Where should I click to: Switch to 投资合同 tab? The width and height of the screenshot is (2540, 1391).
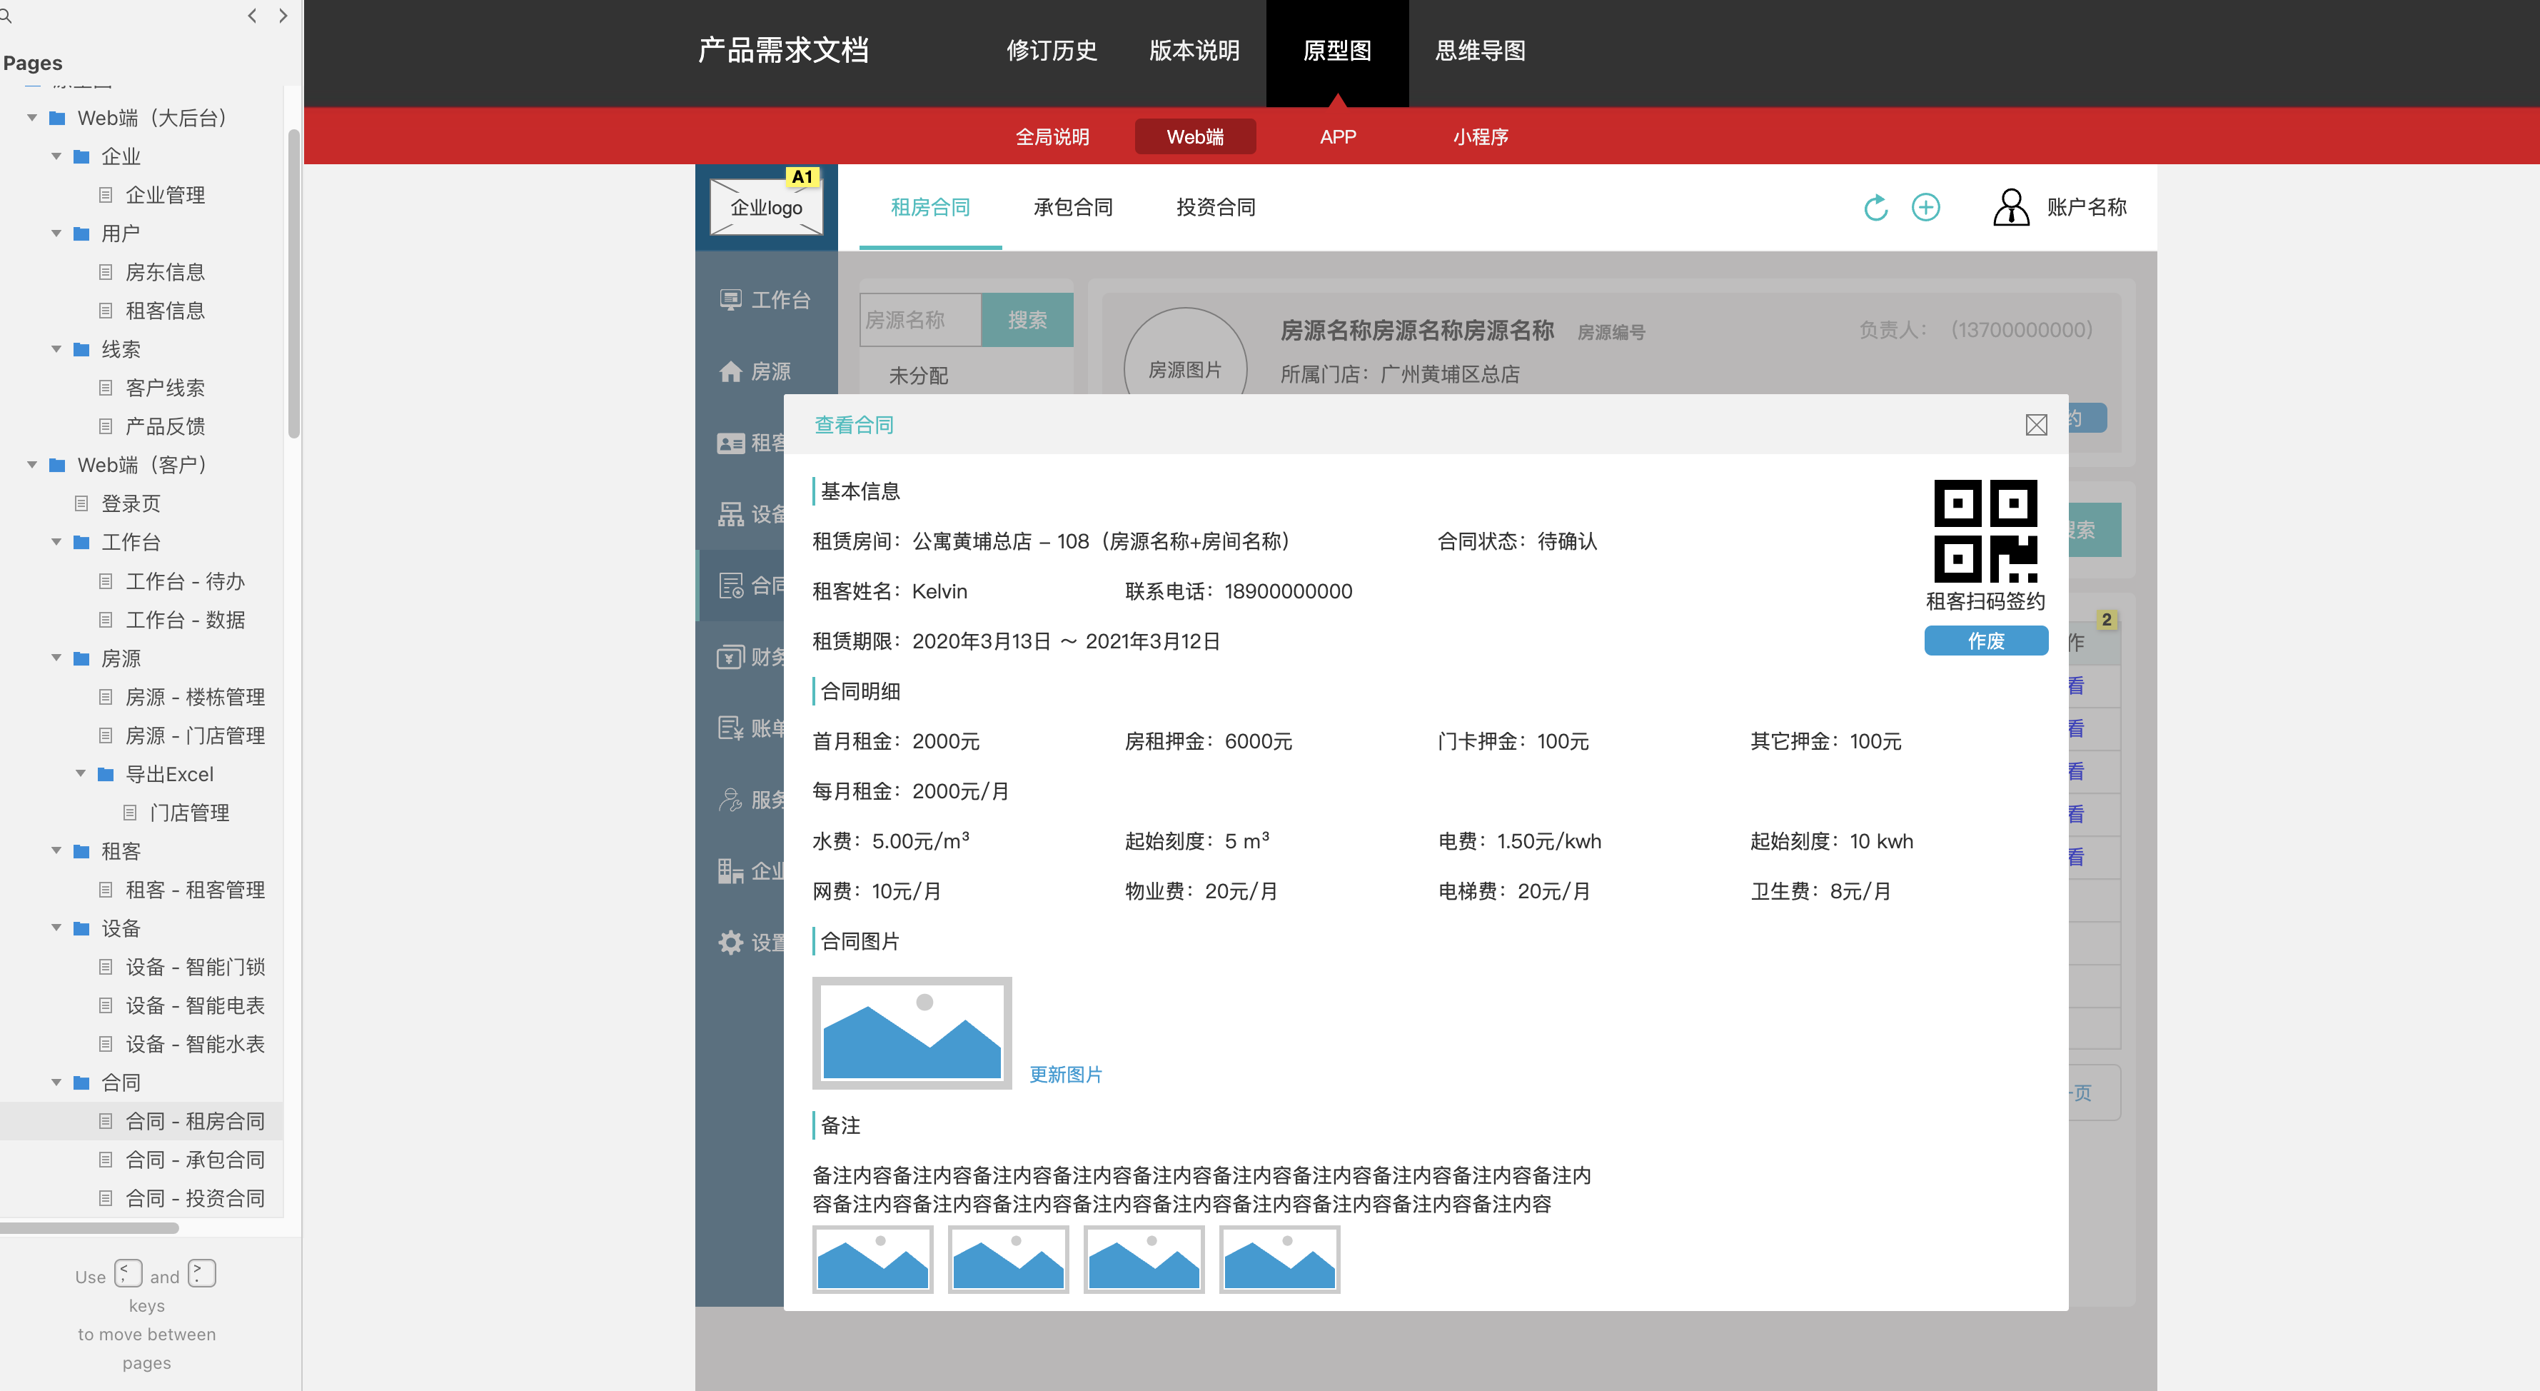point(1216,207)
